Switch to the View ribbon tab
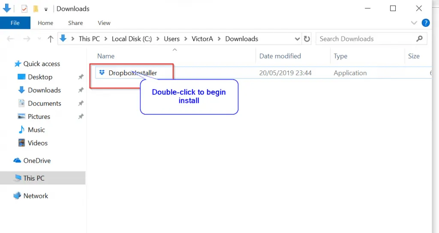 point(104,23)
